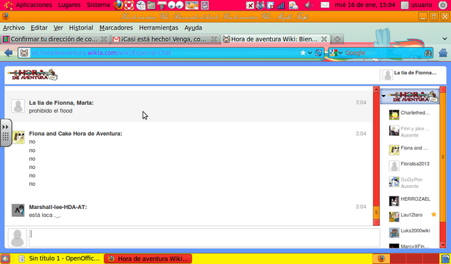The height and width of the screenshot is (264, 451).
Task: Open the Ayuda menu
Action: click(x=193, y=28)
